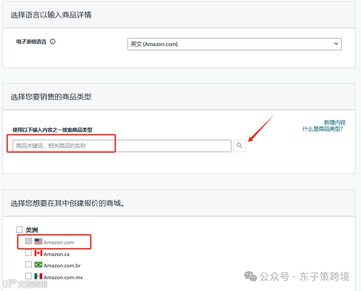
Task: Click the Amazon.com.br label text
Action: click(62, 266)
